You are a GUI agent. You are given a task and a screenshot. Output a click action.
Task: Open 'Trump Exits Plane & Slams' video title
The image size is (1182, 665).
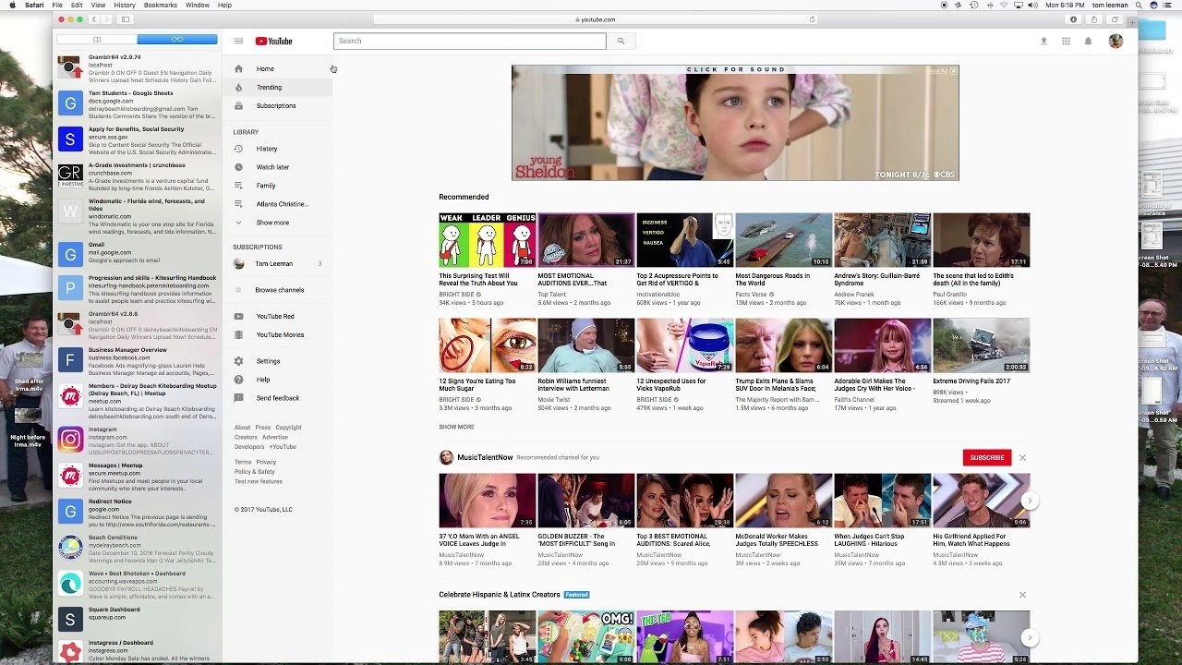pos(775,384)
